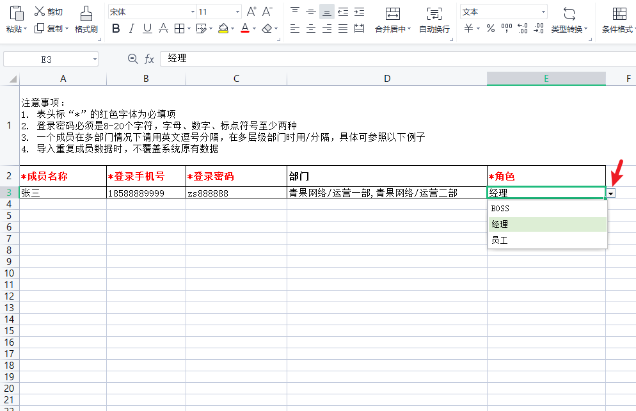Click the percent style icon
This screenshot has height=411, width=636.
(x=490, y=28)
